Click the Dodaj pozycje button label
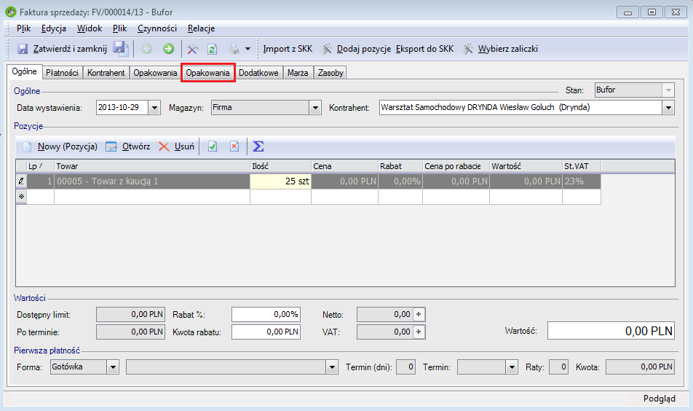 [x=364, y=49]
